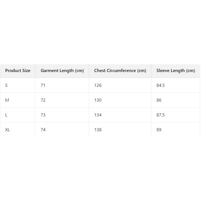
Task: Select the size XL cell
Action: point(8,130)
